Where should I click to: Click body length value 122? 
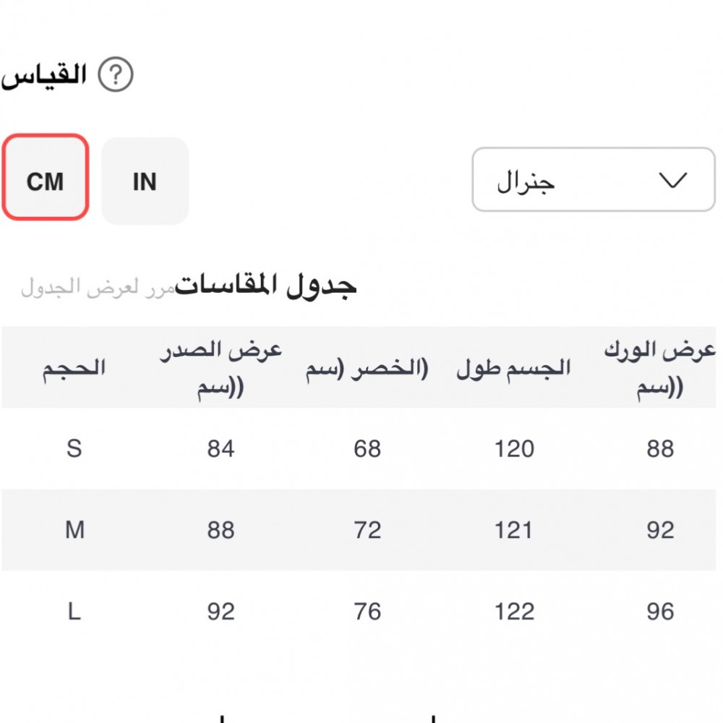pyautogui.click(x=514, y=612)
